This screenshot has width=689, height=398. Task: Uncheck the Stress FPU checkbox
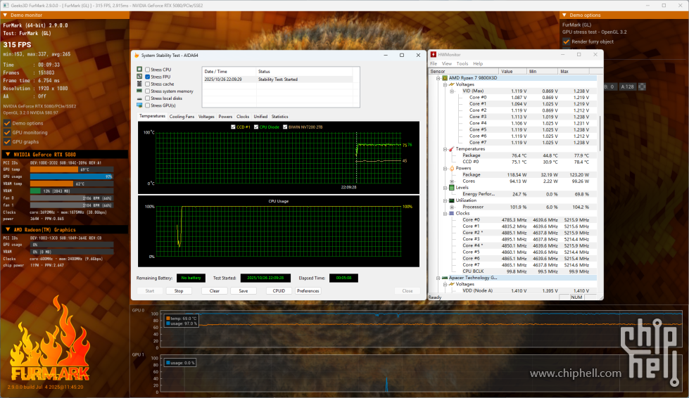147,77
